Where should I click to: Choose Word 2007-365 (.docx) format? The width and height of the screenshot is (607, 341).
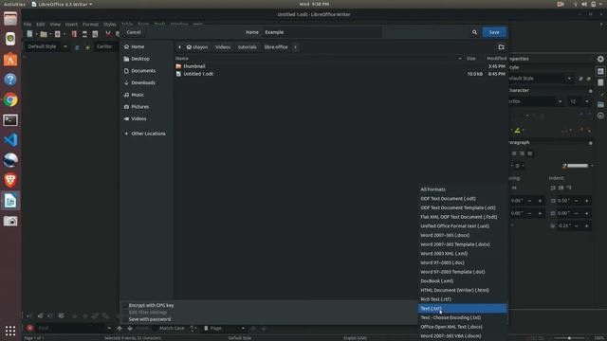tap(462, 236)
